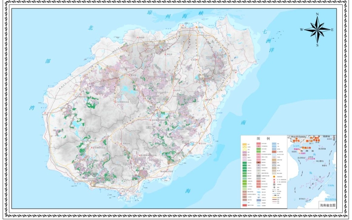Click the N letter above the compass rose
This screenshot has width=352, height=220.
317,14
